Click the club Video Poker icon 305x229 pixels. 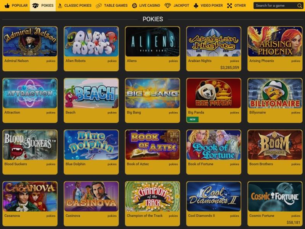pos(196,6)
